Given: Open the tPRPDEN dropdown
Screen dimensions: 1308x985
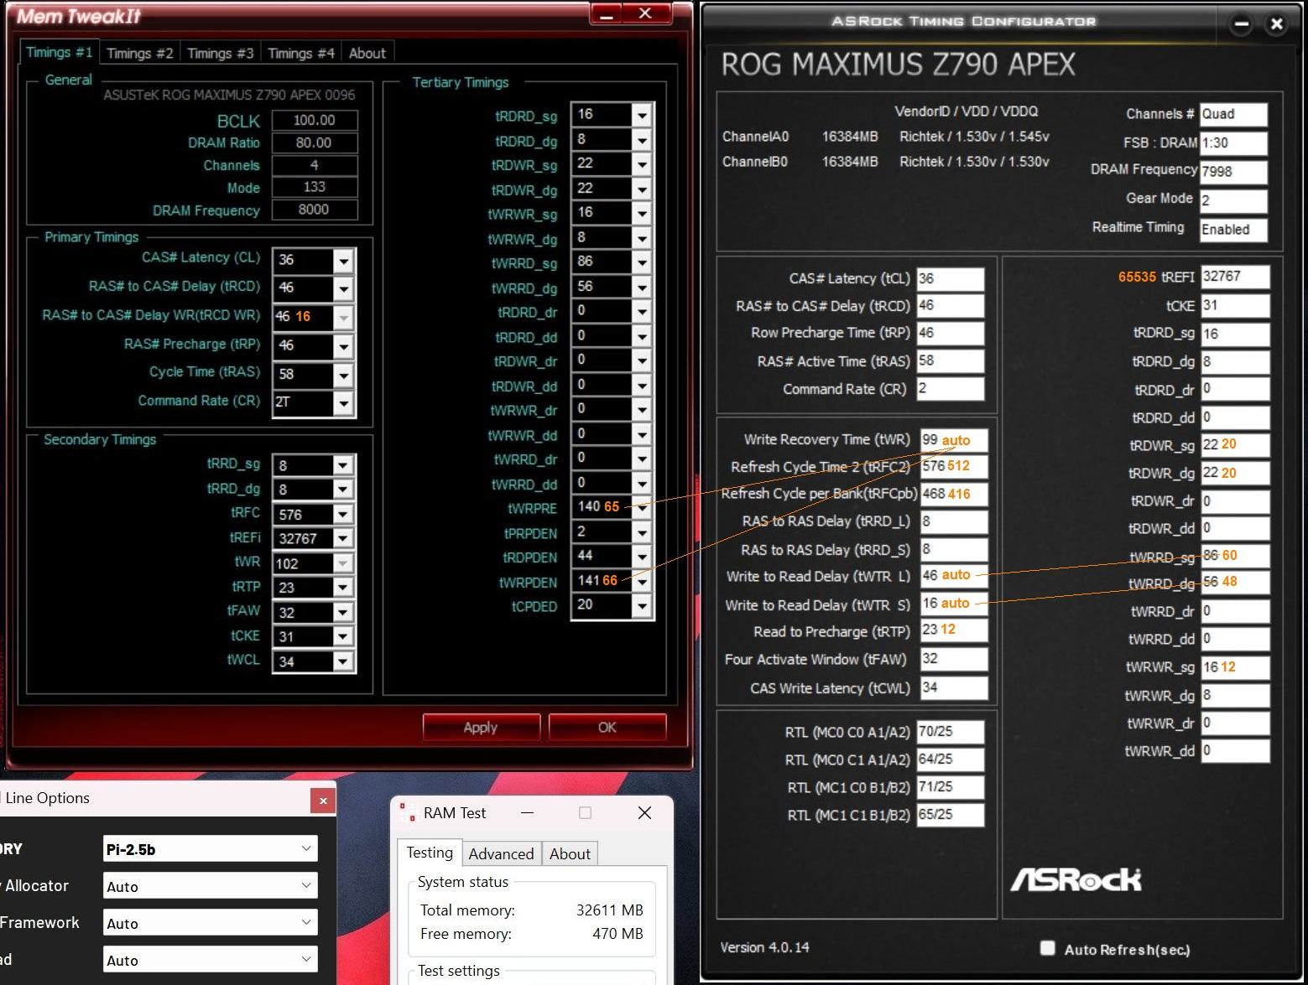Looking at the screenshot, I should 642,532.
